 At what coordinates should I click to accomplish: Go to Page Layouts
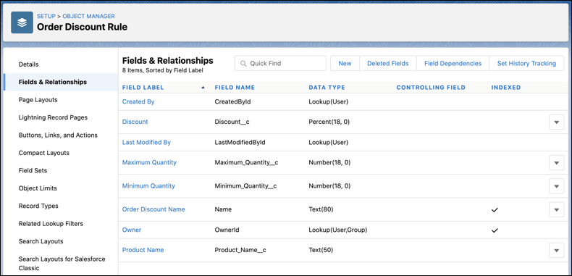38,100
